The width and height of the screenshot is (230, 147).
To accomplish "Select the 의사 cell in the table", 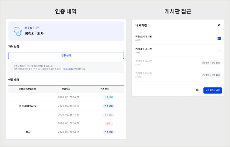I will (x=28, y=132).
